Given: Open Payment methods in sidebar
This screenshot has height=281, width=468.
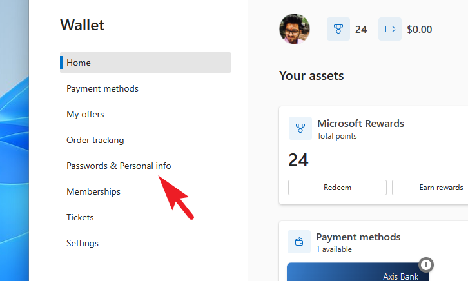Looking at the screenshot, I should click(x=102, y=88).
